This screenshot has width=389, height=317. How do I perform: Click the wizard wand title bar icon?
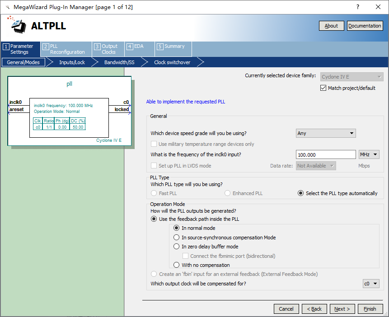(8, 7)
